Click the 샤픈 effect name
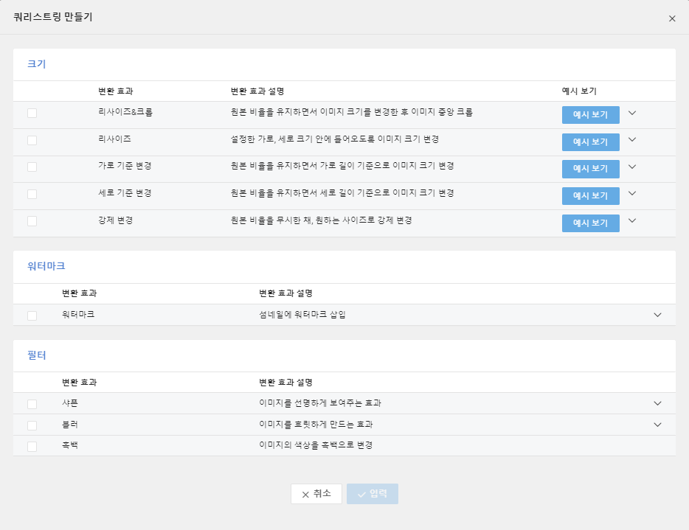689x530 pixels. (70, 403)
